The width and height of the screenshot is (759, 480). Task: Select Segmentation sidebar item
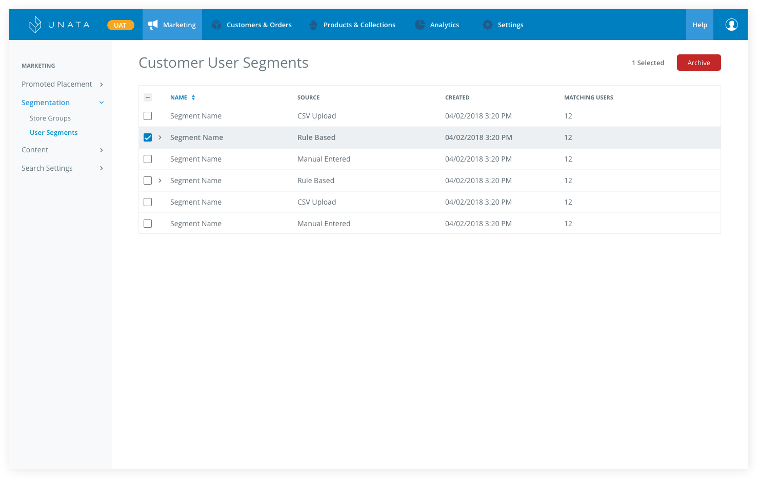46,103
